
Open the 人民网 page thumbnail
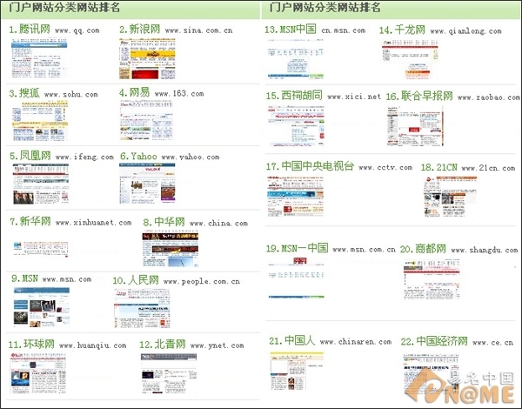142,308
